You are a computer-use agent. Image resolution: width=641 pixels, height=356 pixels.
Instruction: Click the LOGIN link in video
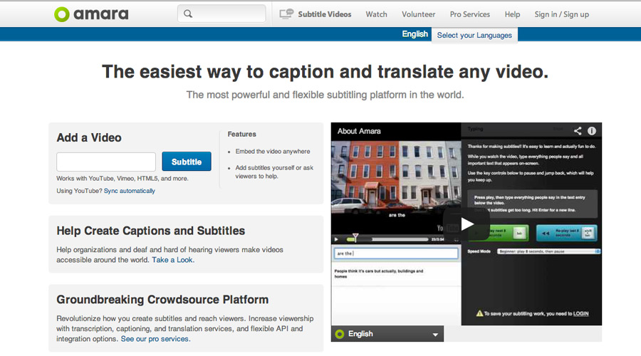coord(580,314)
